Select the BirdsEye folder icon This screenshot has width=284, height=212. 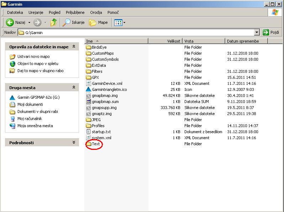[88, 47]
